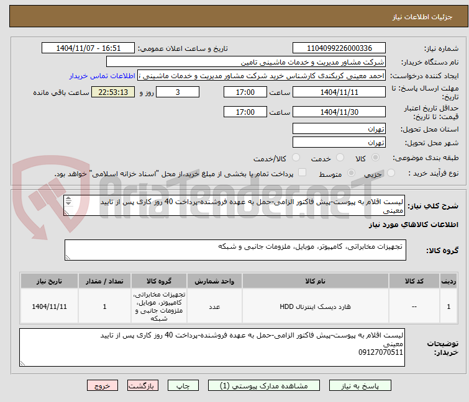469x402 pixels.
Task: Click the عدد unit cell
Action: tap(214, 306)
